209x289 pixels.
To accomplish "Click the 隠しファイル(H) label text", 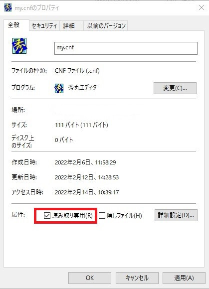I will pyautogui.click(x=124, y=215).
